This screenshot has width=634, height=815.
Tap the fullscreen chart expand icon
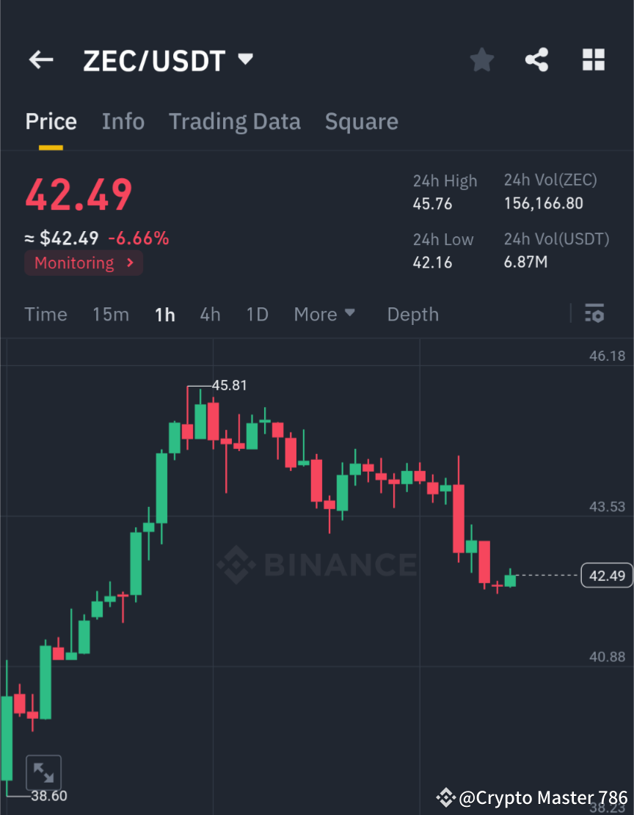(44, 772)
